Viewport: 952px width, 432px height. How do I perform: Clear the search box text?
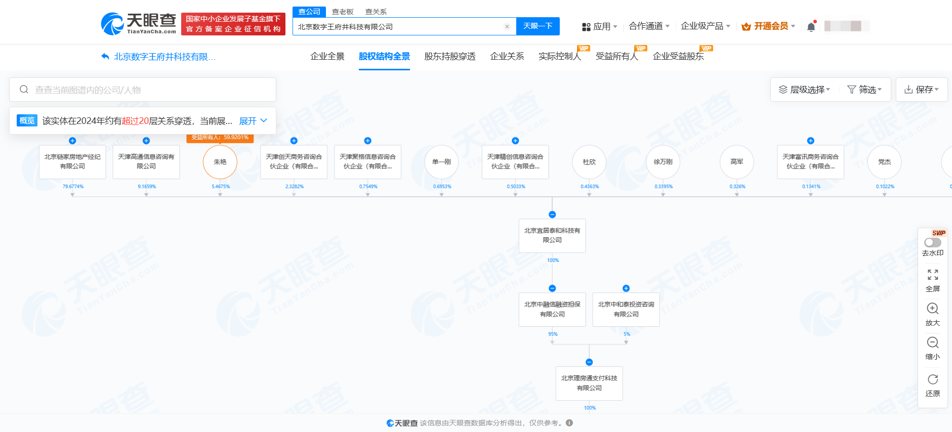point(507,27)
